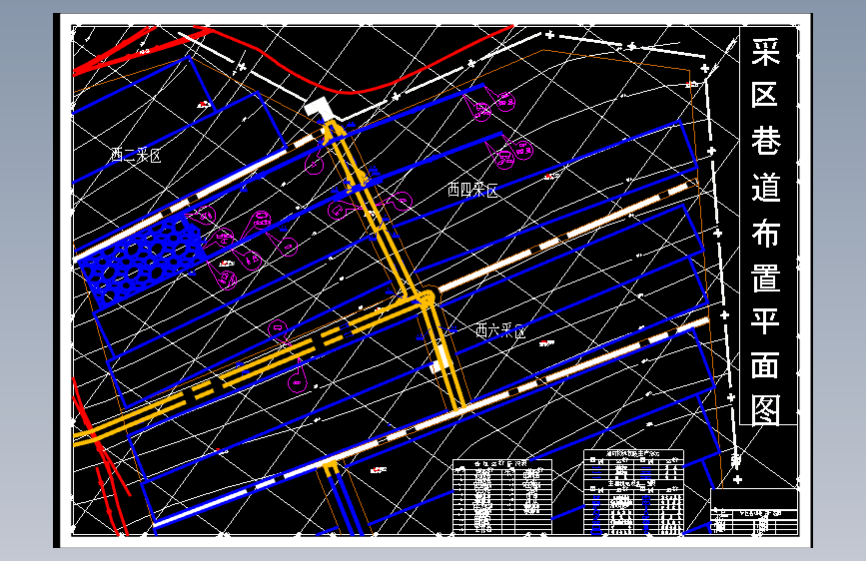Screen dimensions: 866x561
Task: Click the 西二采区 label on the drawing
Action: point(136,155)
